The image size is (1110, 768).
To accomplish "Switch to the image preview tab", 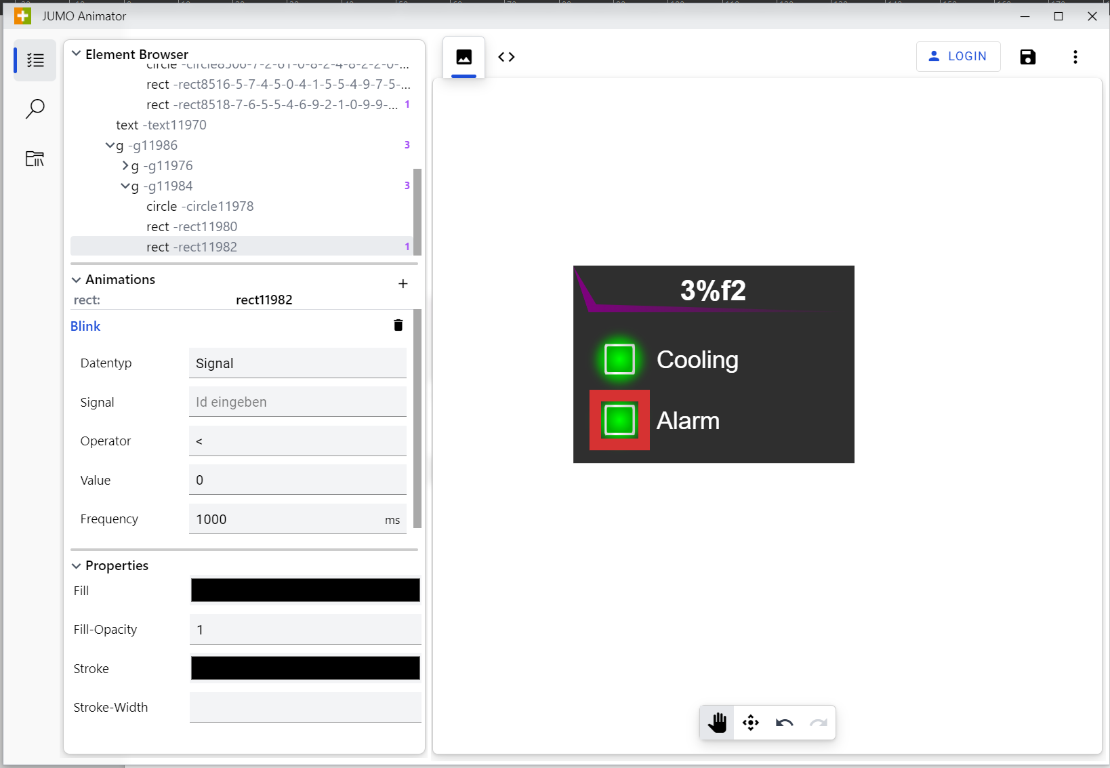I will coord(464,57).
